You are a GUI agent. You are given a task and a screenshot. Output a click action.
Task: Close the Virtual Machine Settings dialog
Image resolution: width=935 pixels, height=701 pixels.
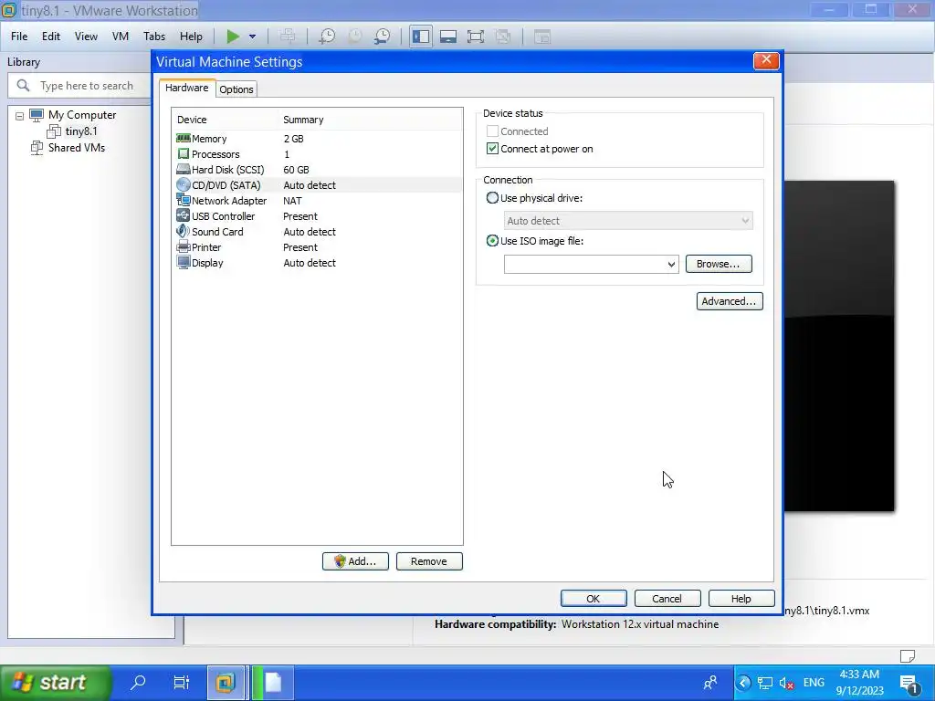pos(766,60)
